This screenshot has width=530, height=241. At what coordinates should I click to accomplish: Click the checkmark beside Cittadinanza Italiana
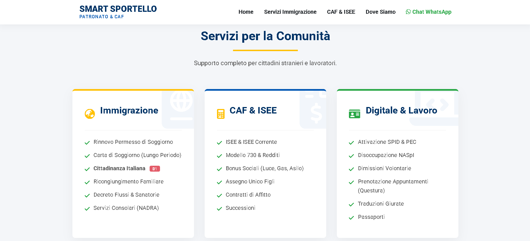[87, 169]
